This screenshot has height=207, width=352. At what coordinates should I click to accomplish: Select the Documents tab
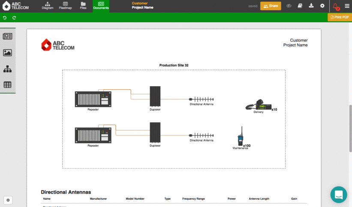[101, 6]
